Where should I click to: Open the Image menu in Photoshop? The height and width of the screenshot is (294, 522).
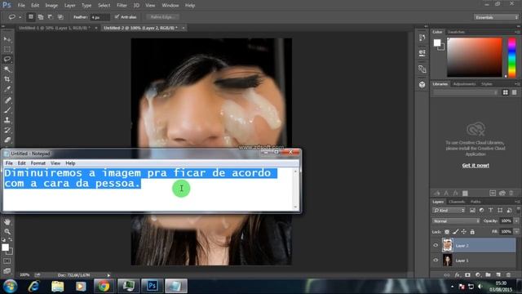(51, 6)
